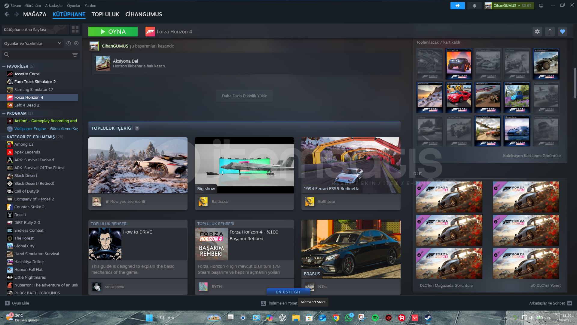Open the 1994 Ferrari F355 Berlinetta screenshot

(x=351, y=165)
